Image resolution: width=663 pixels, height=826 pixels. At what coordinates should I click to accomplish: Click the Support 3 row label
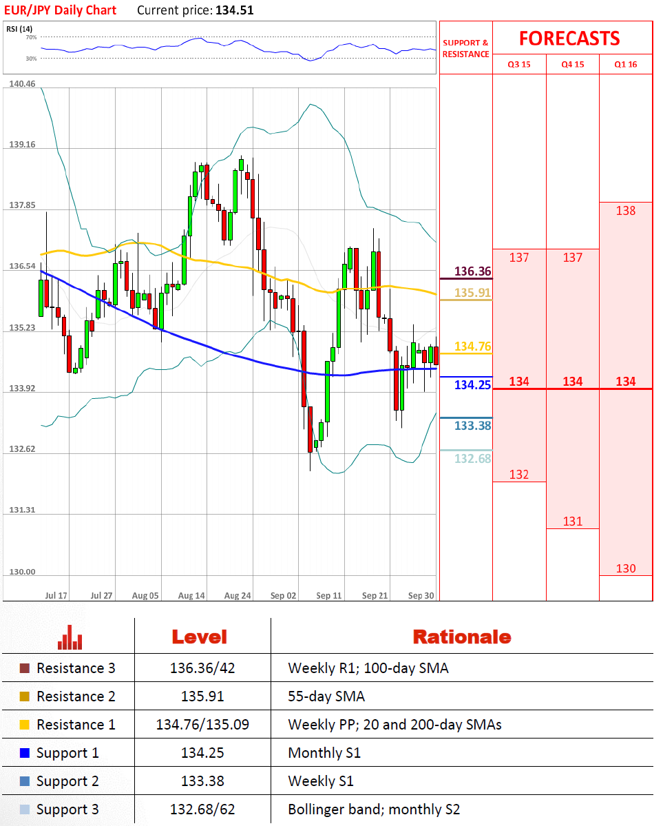pos(67,809)
